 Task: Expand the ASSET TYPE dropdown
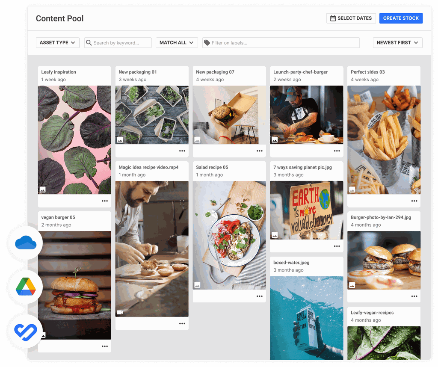(57, 43)
